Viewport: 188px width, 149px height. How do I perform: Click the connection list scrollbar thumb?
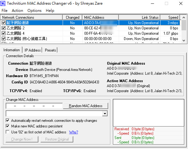[x=184, y=25]
